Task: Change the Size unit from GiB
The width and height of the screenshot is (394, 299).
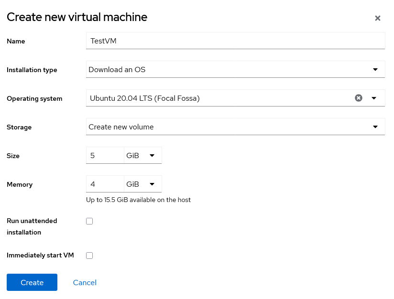Action: click(142, 156)
